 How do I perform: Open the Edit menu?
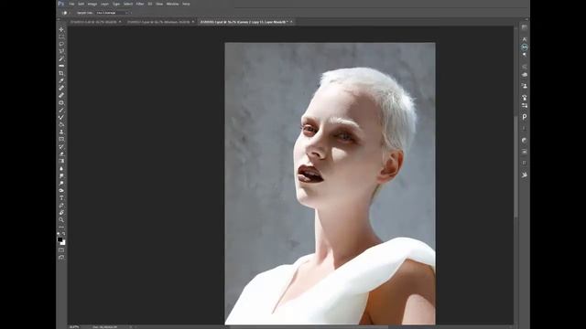[81, 4]
